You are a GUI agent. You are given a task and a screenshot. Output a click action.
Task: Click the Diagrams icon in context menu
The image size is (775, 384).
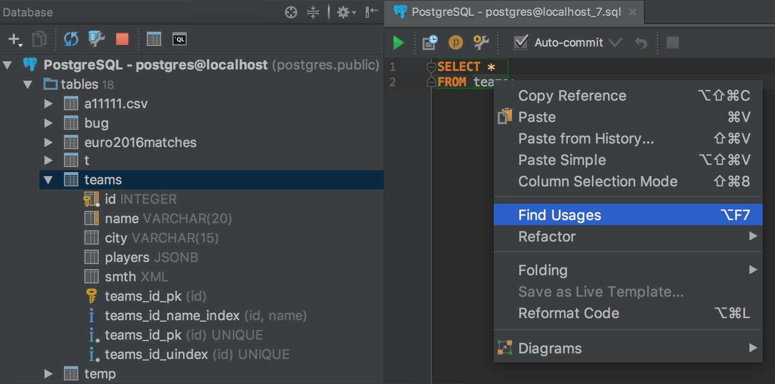505,348
